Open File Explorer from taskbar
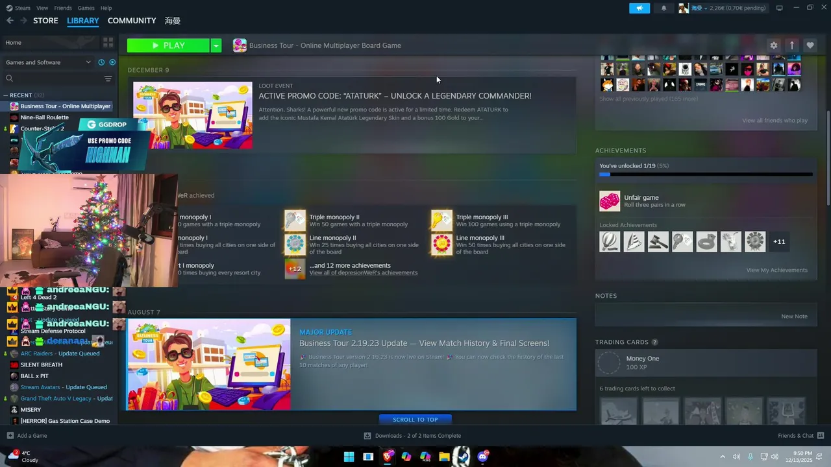Viewport: 831px width, 467px height. (x=444, y=457)
